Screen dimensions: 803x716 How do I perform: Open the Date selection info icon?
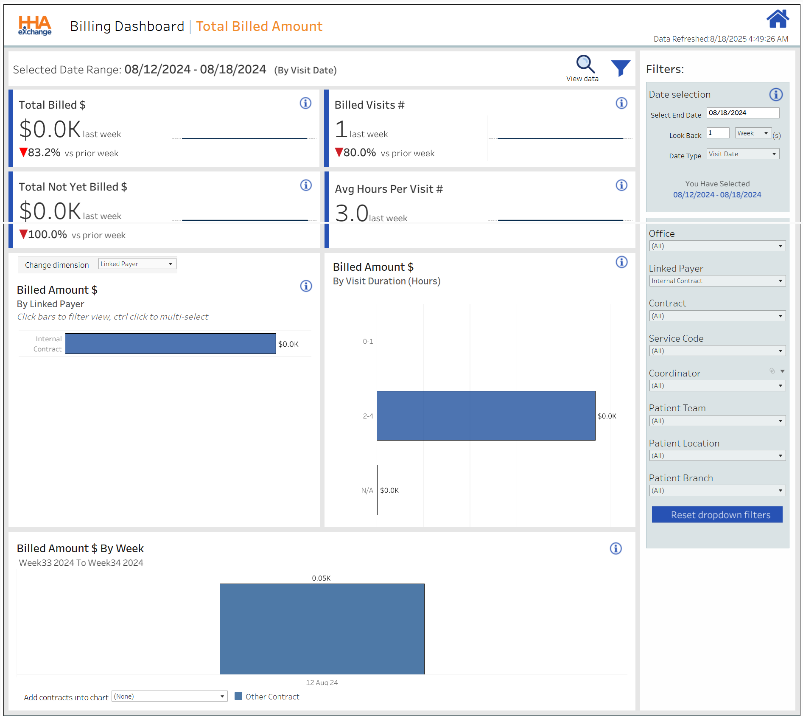pos(776,95)
